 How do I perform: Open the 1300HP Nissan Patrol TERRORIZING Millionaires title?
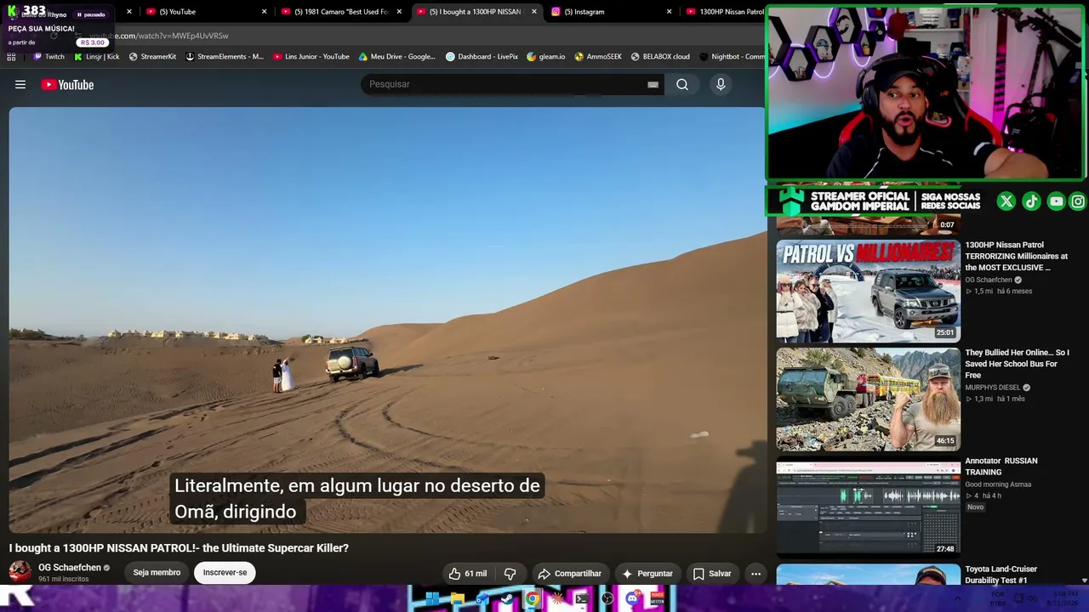coord(1016,256)
